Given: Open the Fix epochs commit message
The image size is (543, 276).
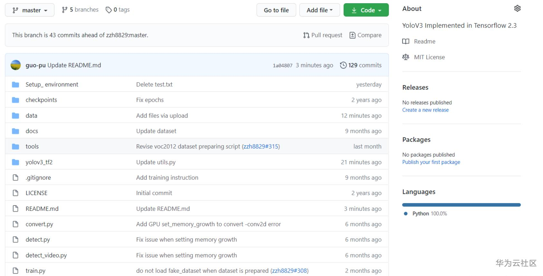Looking at the screenshot, I should (x=150, y=100).
